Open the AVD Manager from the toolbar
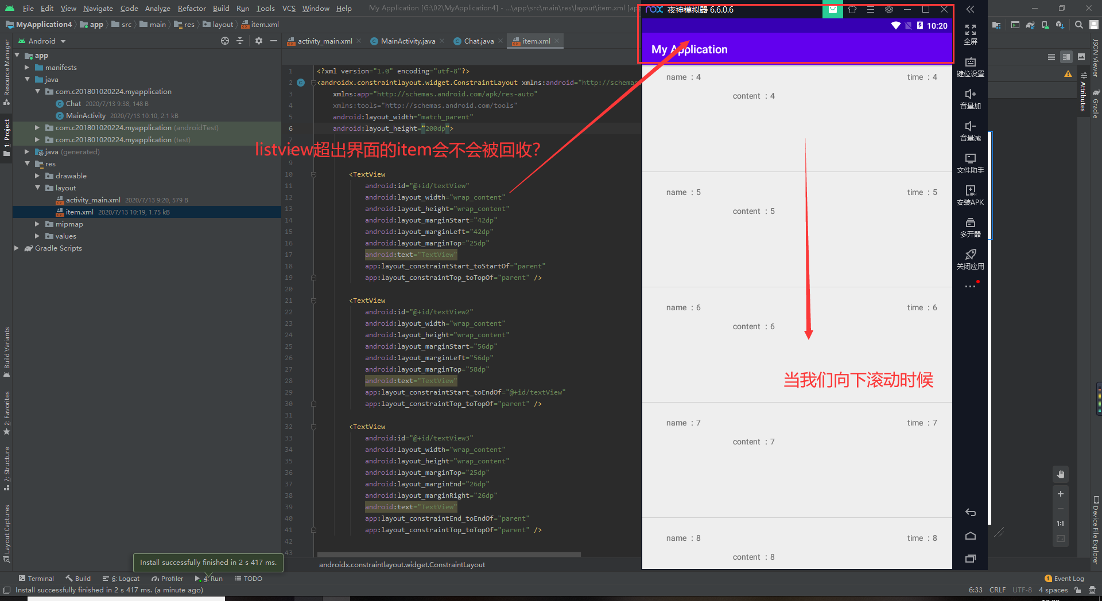The width and height of the screenshot is (1102, 601). pos(1045,25)
